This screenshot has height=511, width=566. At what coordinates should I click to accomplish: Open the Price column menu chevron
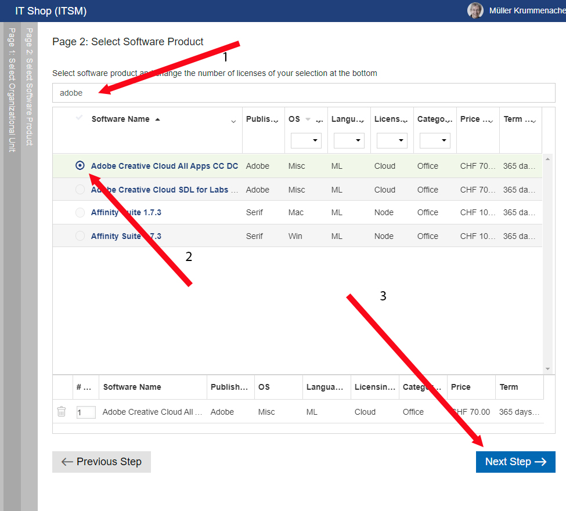coord(491,122)
